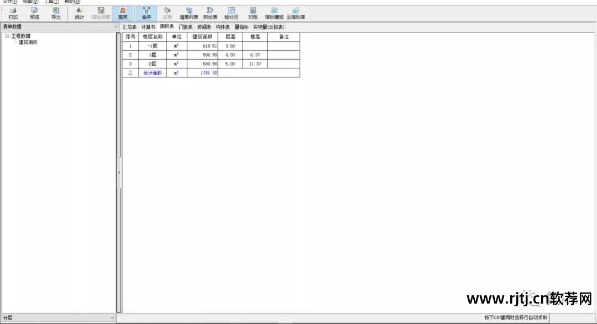
Task: Open the 对账 reconcile tool
Action: 253,13
